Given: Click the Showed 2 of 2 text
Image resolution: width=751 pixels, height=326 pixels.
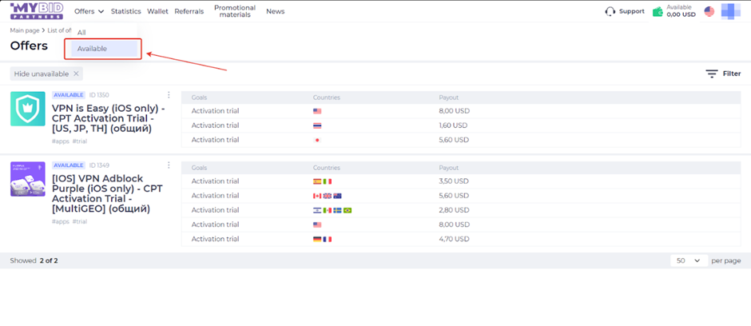Looking at the screenshot, I should (34, 261).
